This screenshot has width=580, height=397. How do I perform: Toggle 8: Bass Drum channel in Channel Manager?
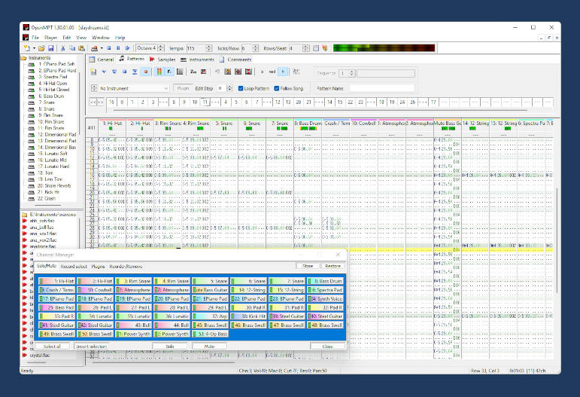tap(325, 281)
